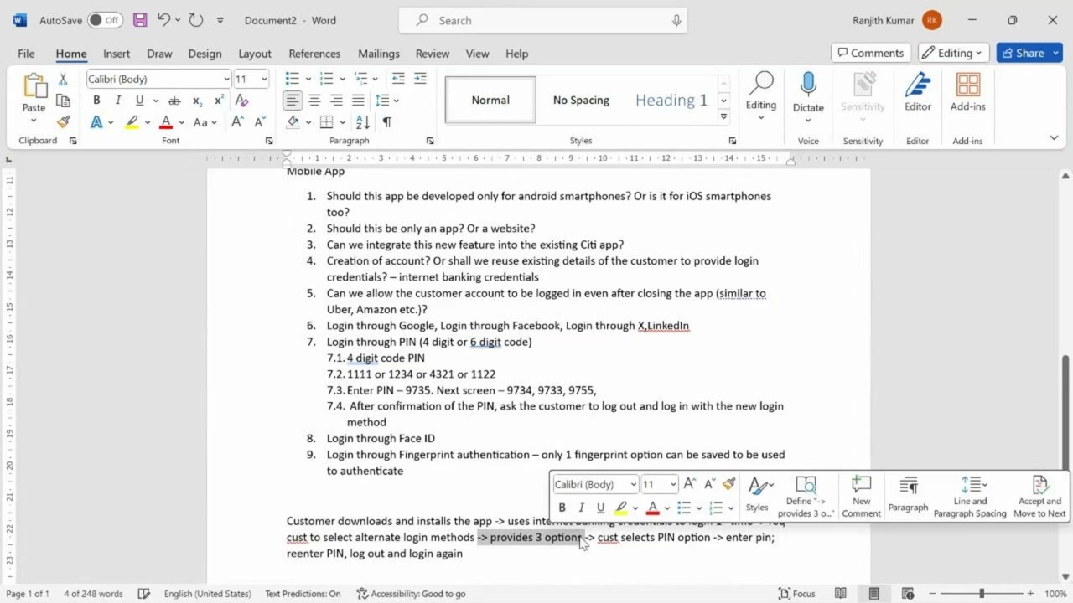The height and width of the screenshot is (603, 1073).
Task: Switch to the References tab
Action: tap(314, 54)
